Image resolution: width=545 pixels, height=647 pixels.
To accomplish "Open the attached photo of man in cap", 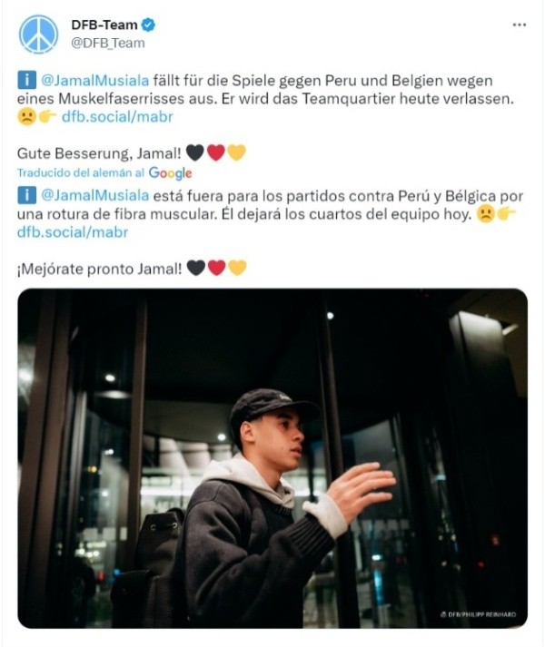I will [x=272, y=458].
